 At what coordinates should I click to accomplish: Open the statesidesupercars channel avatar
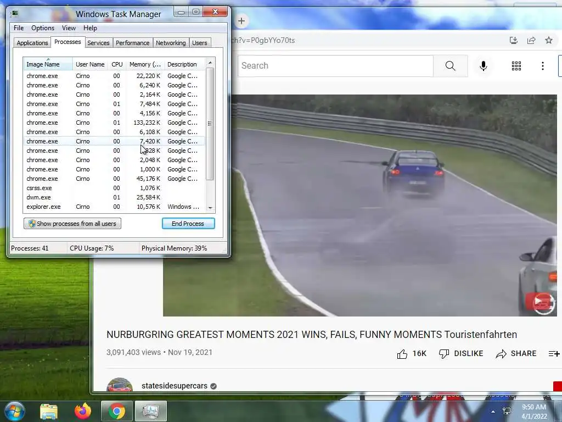[x=120, y=385]
